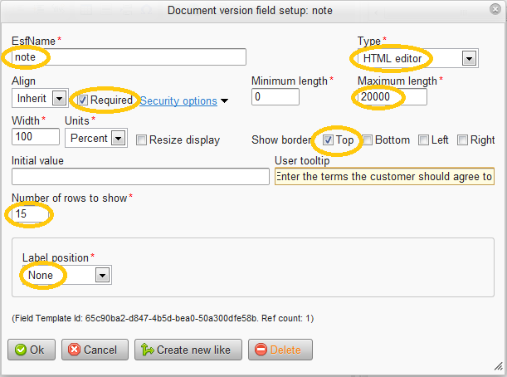
Task: Open the Type dropdown showing HTML editor
Action: coord(417,59)
